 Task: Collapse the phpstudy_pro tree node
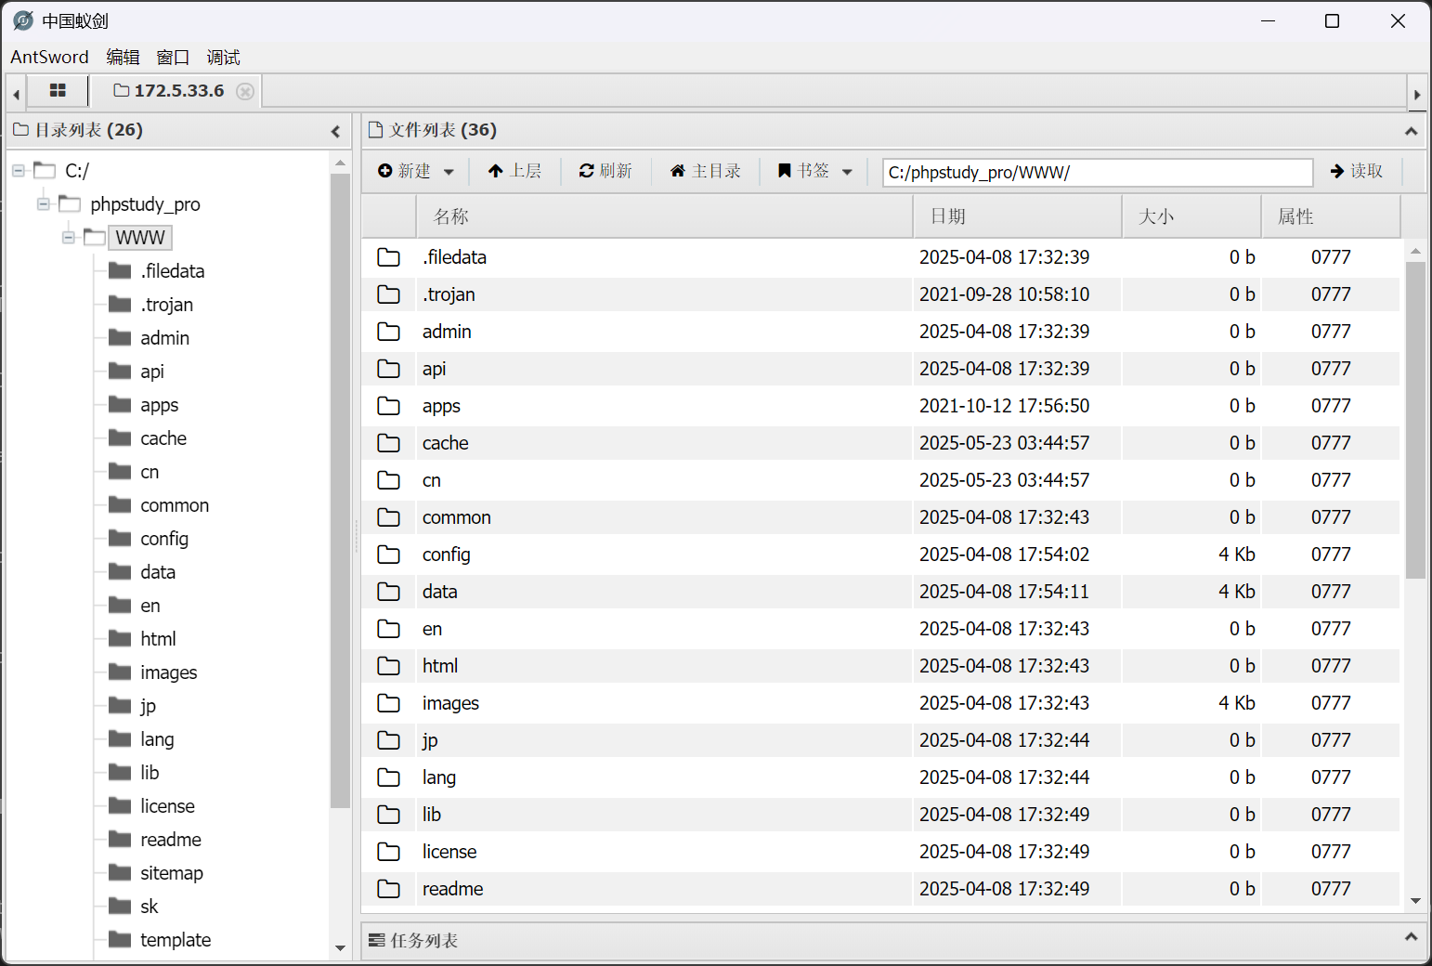pyautogui.click(x=44, y=204)
